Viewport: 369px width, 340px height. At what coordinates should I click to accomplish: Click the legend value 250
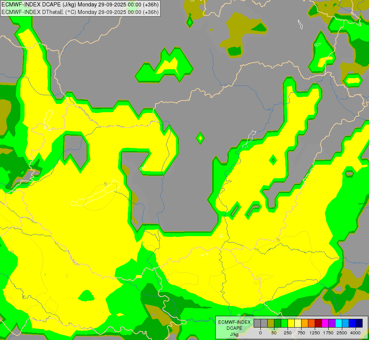tap(288, 333)
